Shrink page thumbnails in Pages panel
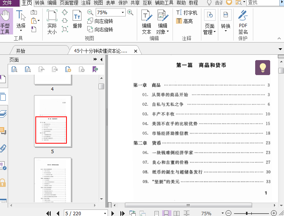The height and width of the screenshot is (216, 284). 28,69
